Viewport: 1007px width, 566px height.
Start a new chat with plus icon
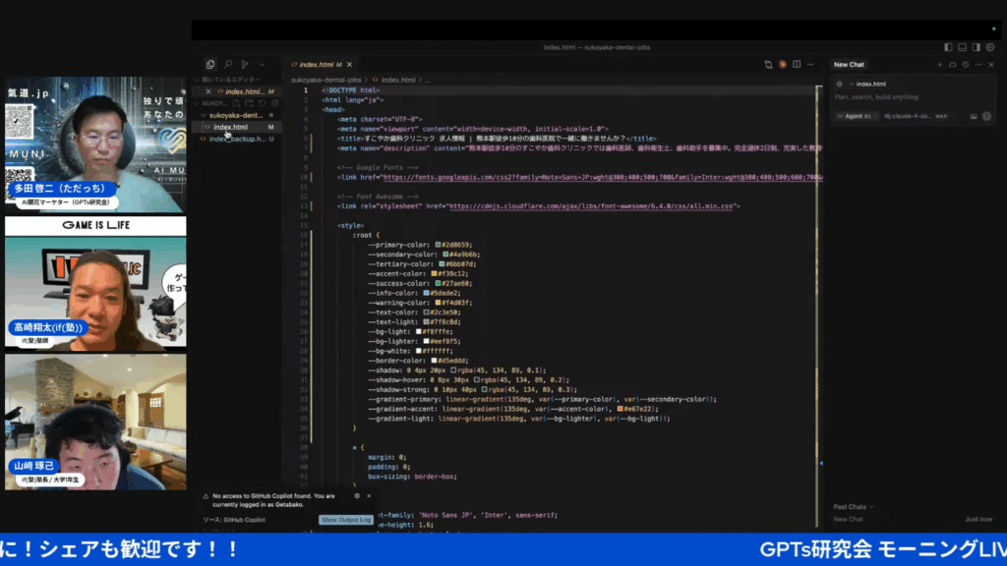pyautogui.click(x=939, y=64)
